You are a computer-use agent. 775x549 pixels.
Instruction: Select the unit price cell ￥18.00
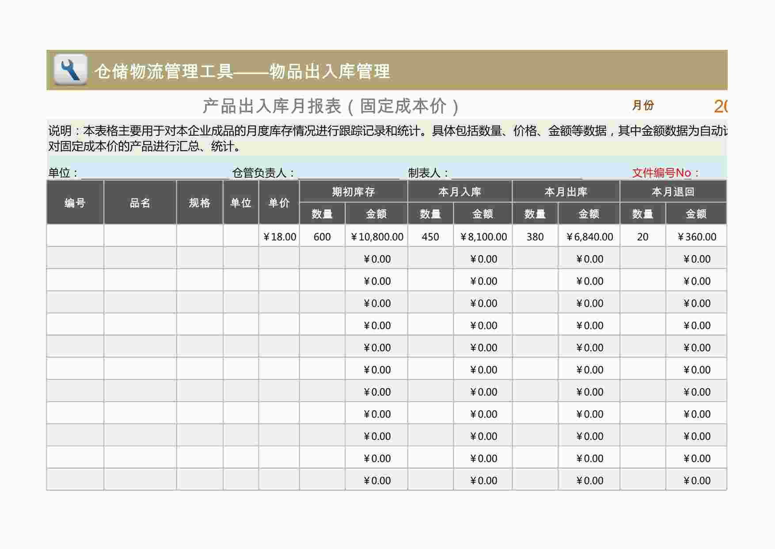point(279,236)
